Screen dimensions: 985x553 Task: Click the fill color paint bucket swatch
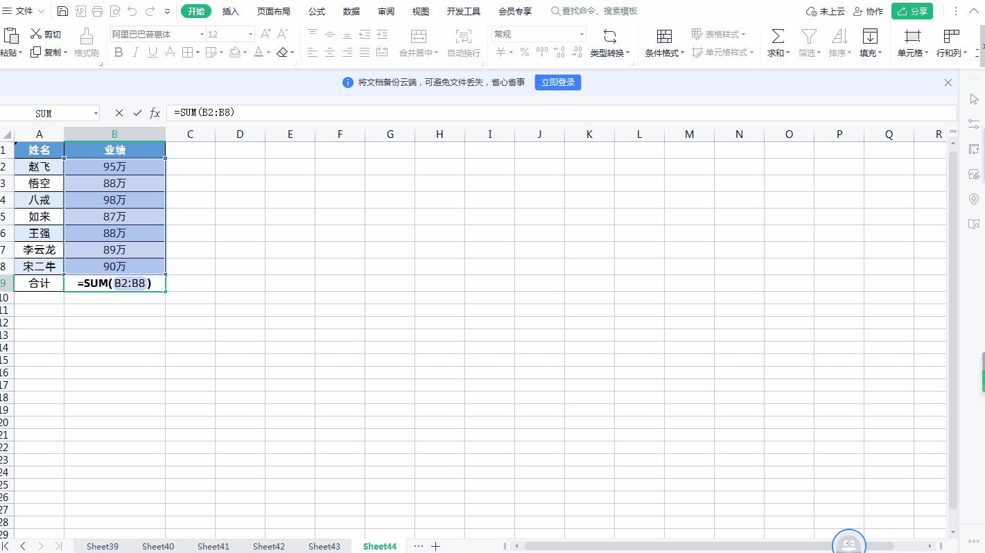click(x=234, y=53)
